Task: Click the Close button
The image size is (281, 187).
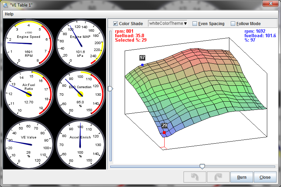Action: (265, 177)
